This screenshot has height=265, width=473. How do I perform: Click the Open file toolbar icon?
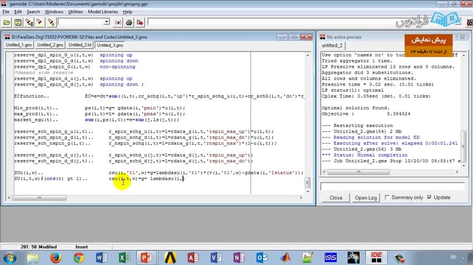coord(7,23)
